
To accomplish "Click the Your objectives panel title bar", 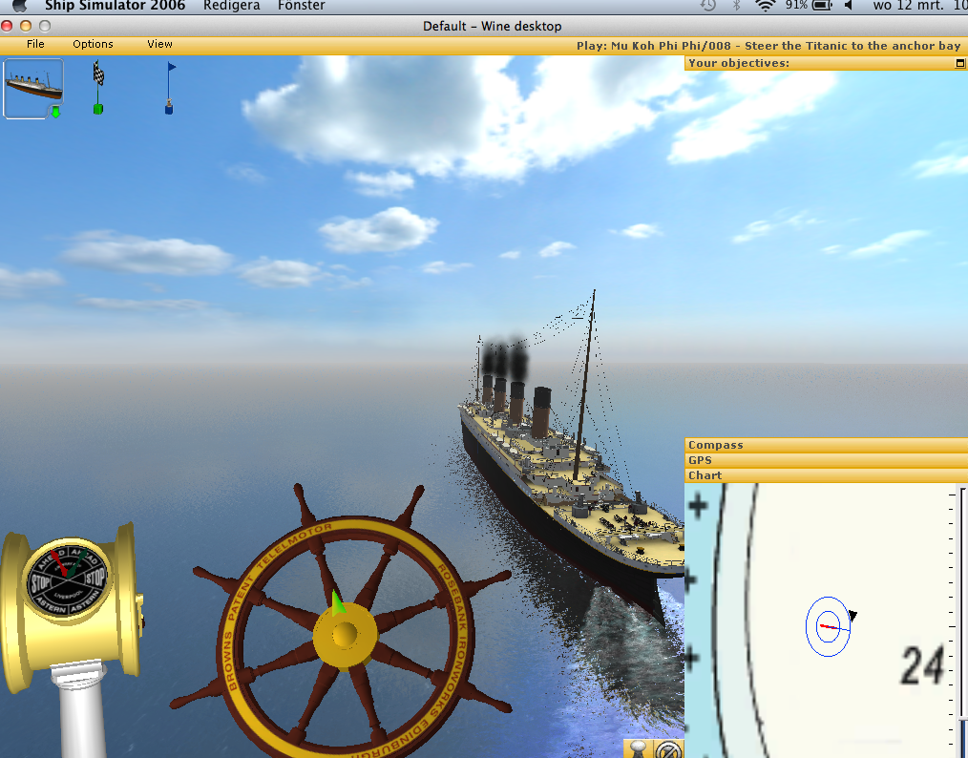I will coord(811,64).
